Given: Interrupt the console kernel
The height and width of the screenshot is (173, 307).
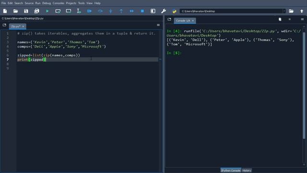Looking at the screenshot, I should (290, 19).
